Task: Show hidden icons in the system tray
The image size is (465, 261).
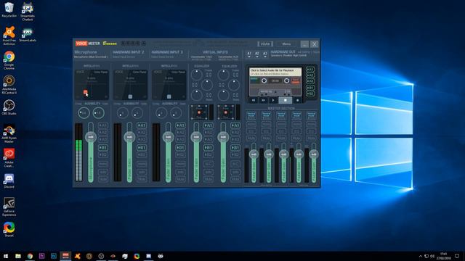Action: click(420, 256)
